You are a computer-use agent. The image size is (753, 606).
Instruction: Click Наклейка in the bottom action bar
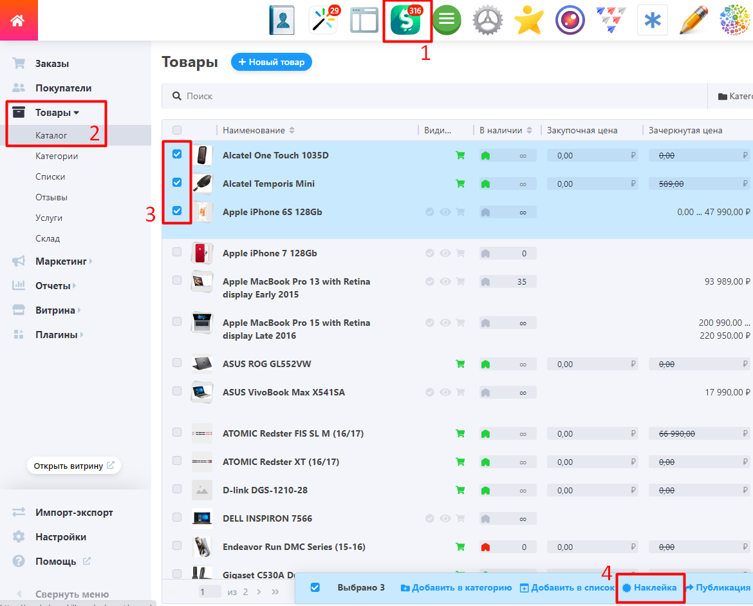point(649,587)
